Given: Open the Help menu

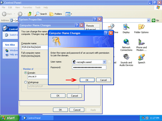Looking at the screenshot, I should (x=46, y=7).
